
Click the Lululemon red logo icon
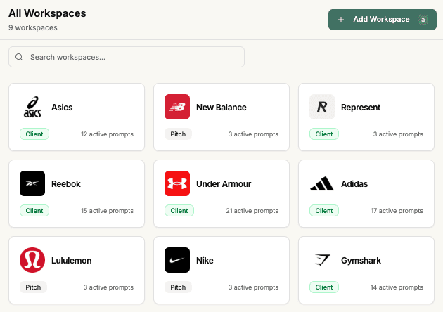(32, 260)
